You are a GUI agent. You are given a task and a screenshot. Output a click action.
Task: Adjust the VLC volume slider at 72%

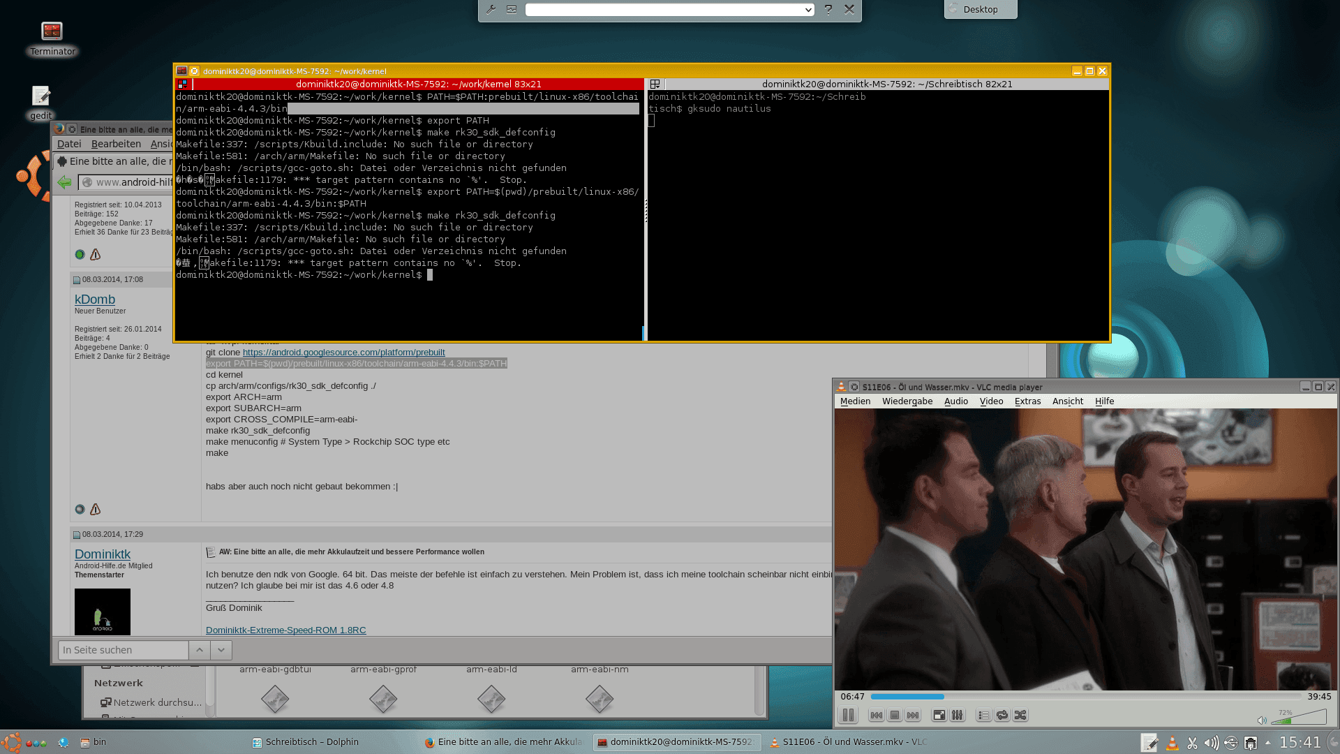tap(1300, 717)
